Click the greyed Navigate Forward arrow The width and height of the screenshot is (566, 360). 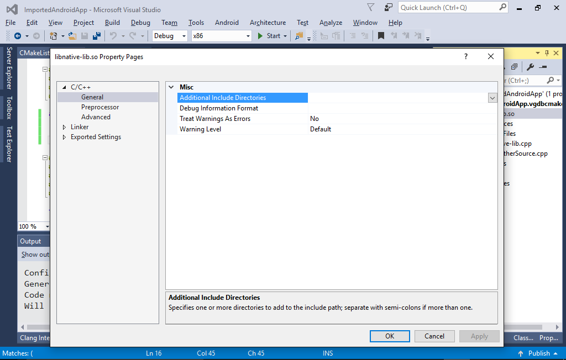click(x=36, y=36)
